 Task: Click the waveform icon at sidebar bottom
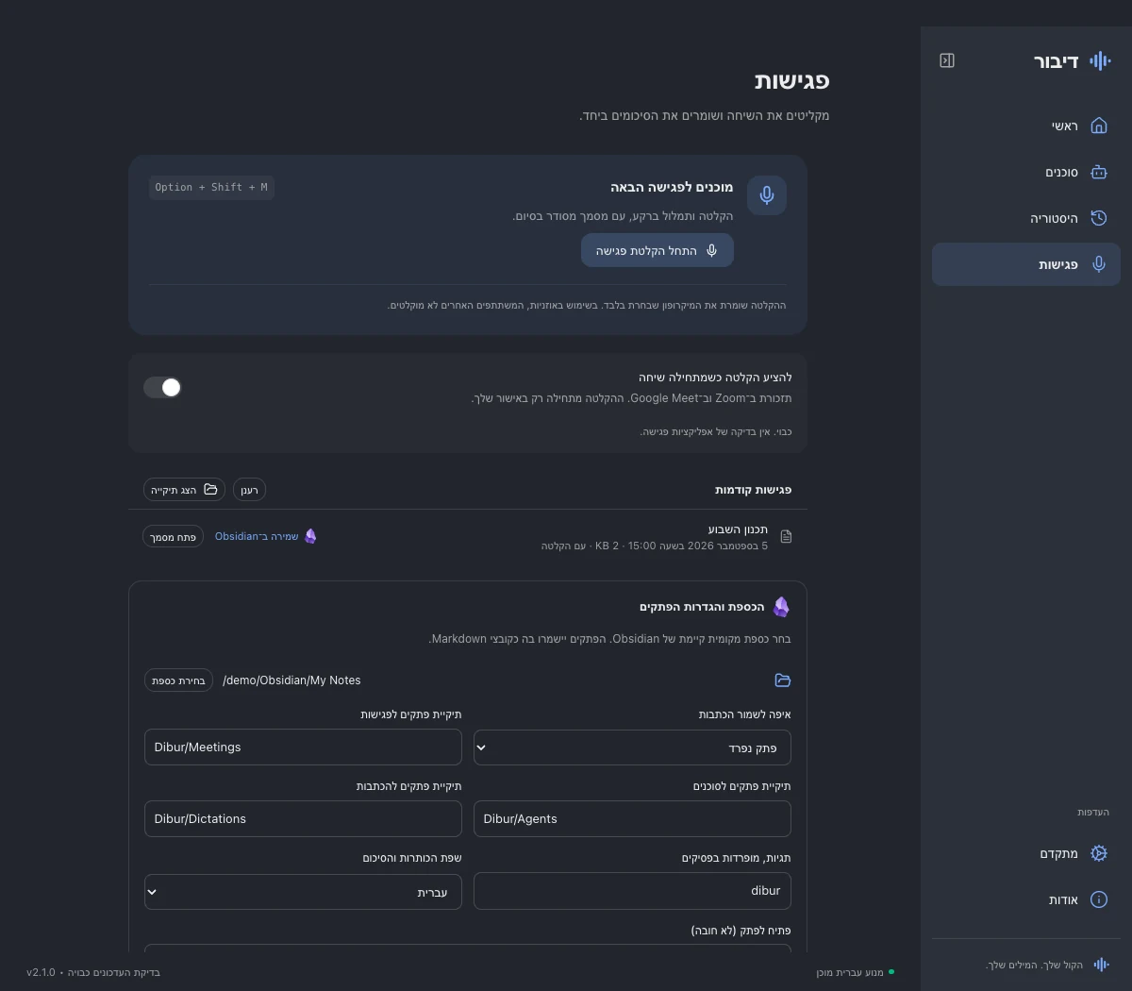point(1101,965)
